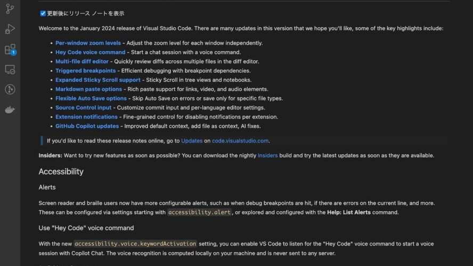Open the Run and Debug view

(10, 29)
